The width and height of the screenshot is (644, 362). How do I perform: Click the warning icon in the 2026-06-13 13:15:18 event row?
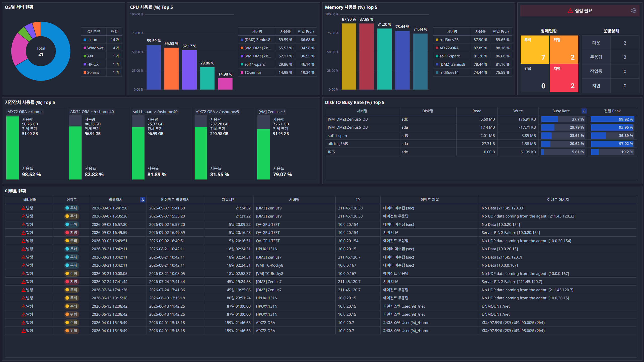click(23, 298)
